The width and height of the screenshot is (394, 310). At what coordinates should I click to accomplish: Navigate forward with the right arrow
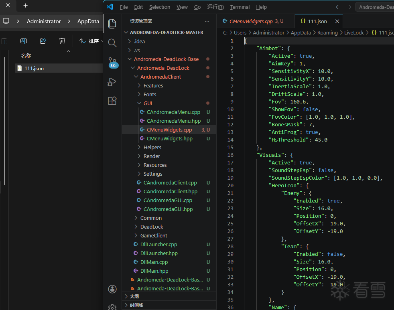[x=349, y=7]
